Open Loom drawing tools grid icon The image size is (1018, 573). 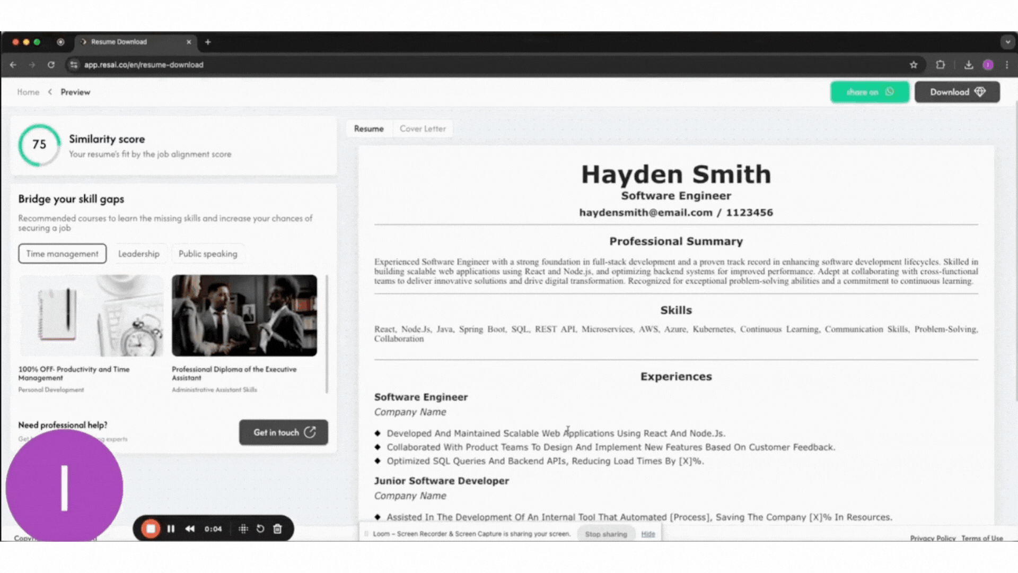(x=243, y=528)
